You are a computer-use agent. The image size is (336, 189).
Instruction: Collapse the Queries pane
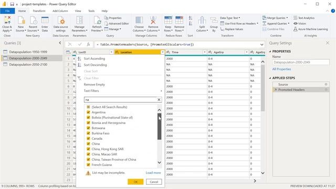click(60, 43)
